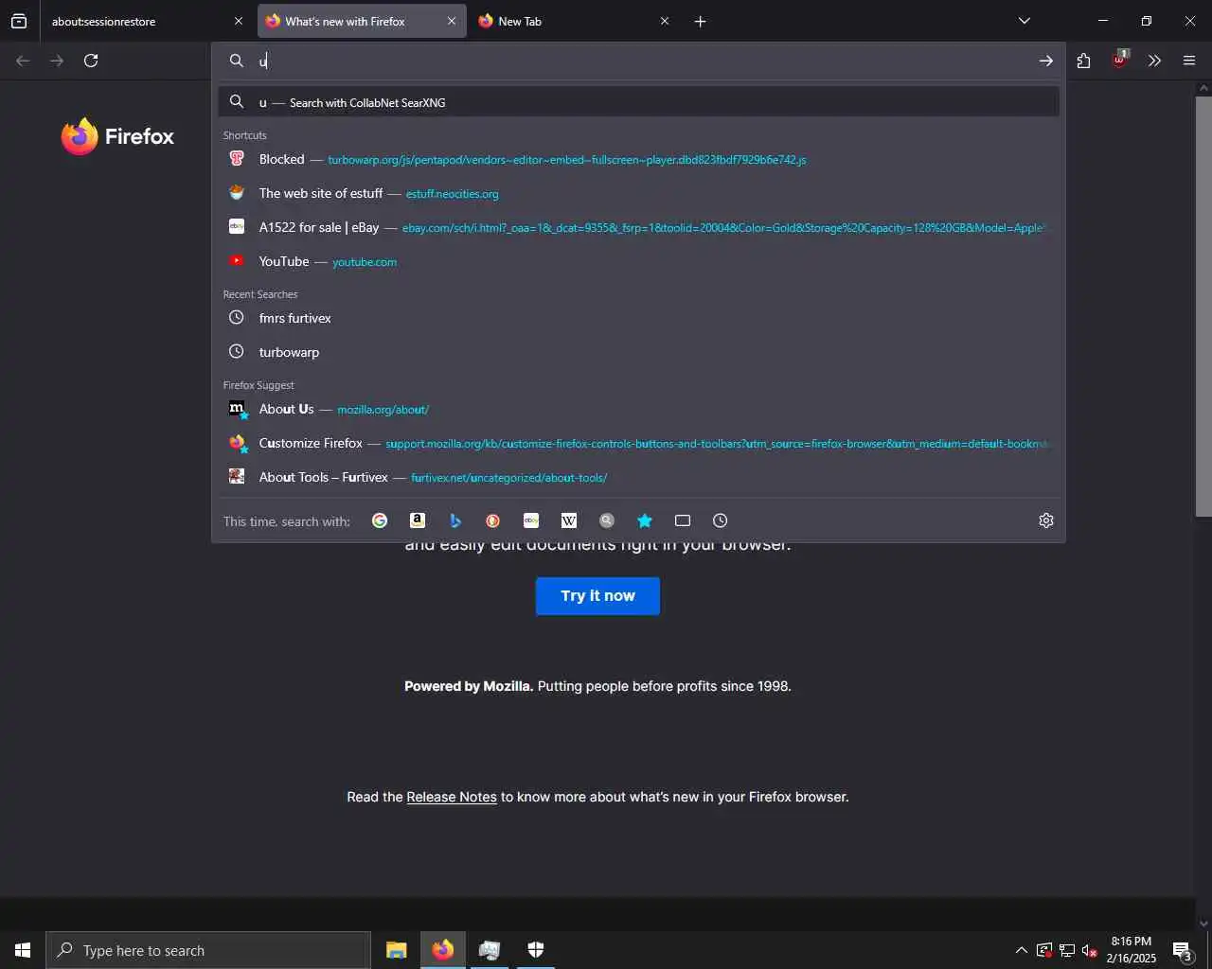Open the Blocked turbowarp.org shortcut

click(638, 159)
